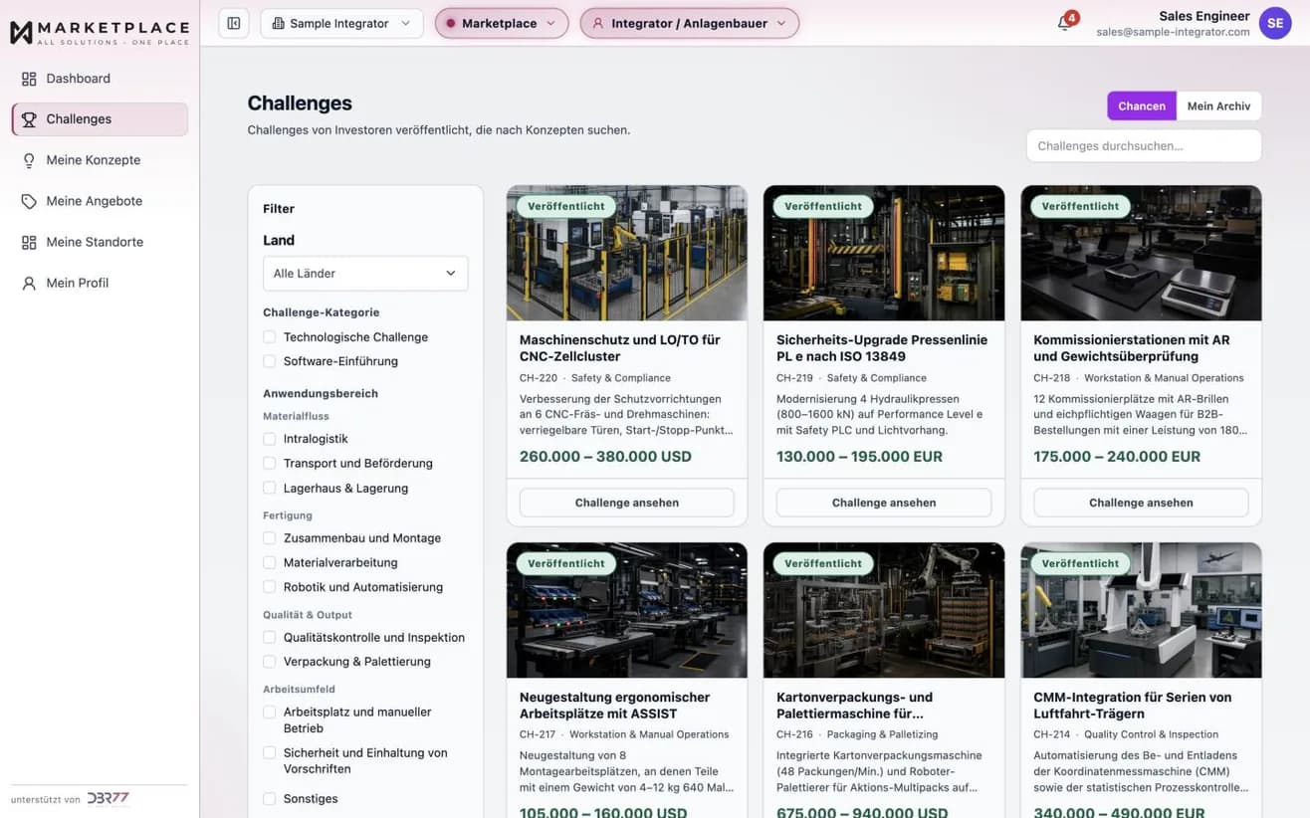Check the Zusammenbau und Montage filter
This screenshot has height=818, width=1310.
(269, 538)
